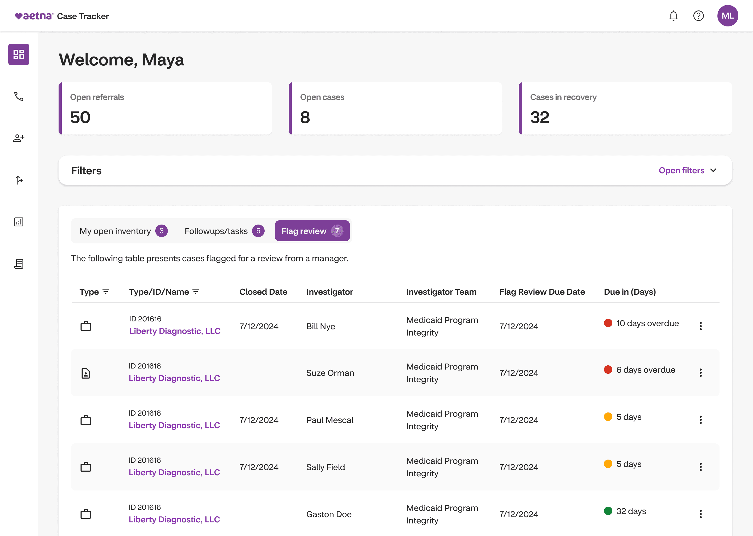
Task: Open Liberty Diagnostic link in Bill Nye row
Action: click(175, 331)
